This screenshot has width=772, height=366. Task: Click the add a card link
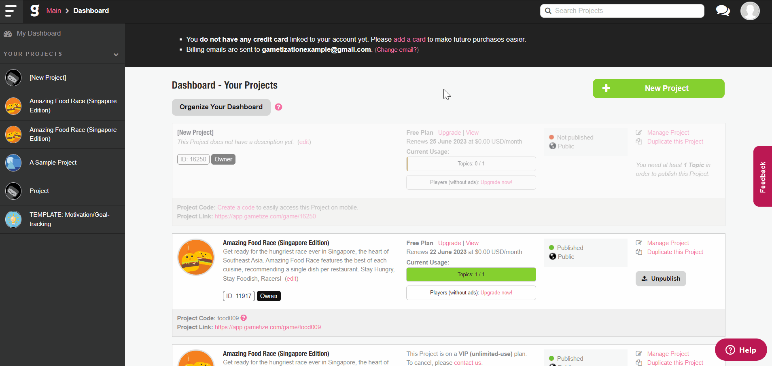[x=409, y=39]
